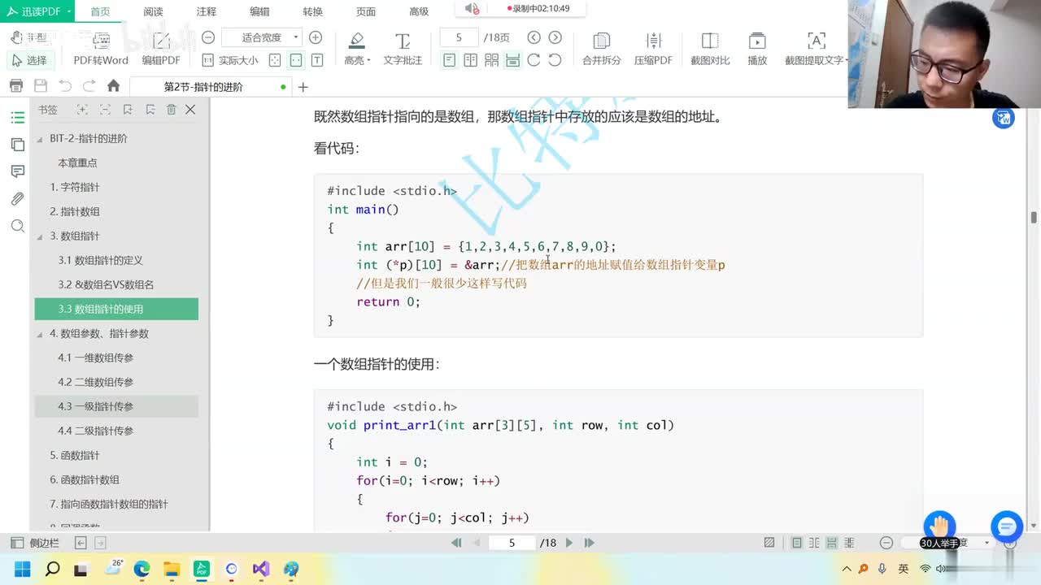This screenshot has width=1041, height=585.
Task: Switch to single page layout in toolbar
Action: pyautogui.click(x=449, y=60)
